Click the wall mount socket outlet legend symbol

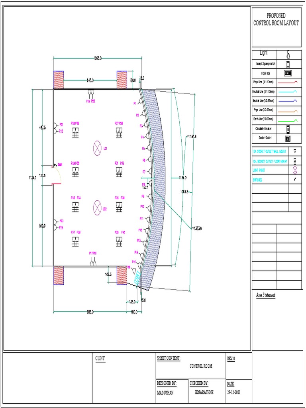click(295, 151)
